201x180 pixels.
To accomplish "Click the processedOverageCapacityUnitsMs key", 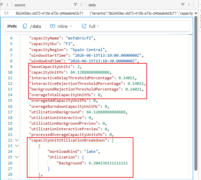I will 67,135.
